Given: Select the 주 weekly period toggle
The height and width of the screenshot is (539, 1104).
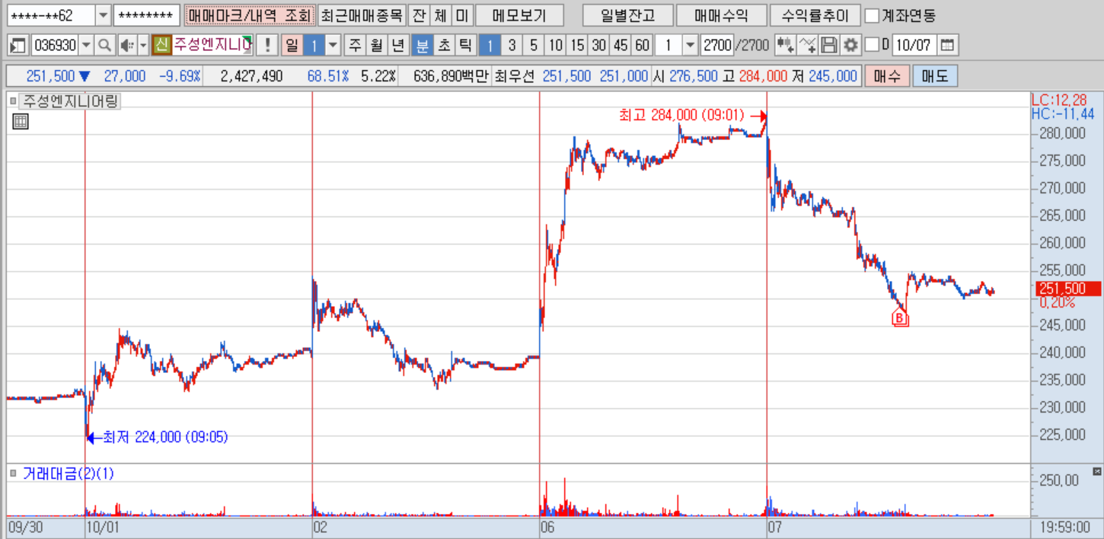Looking at the screenshot, I should [355, 45].
